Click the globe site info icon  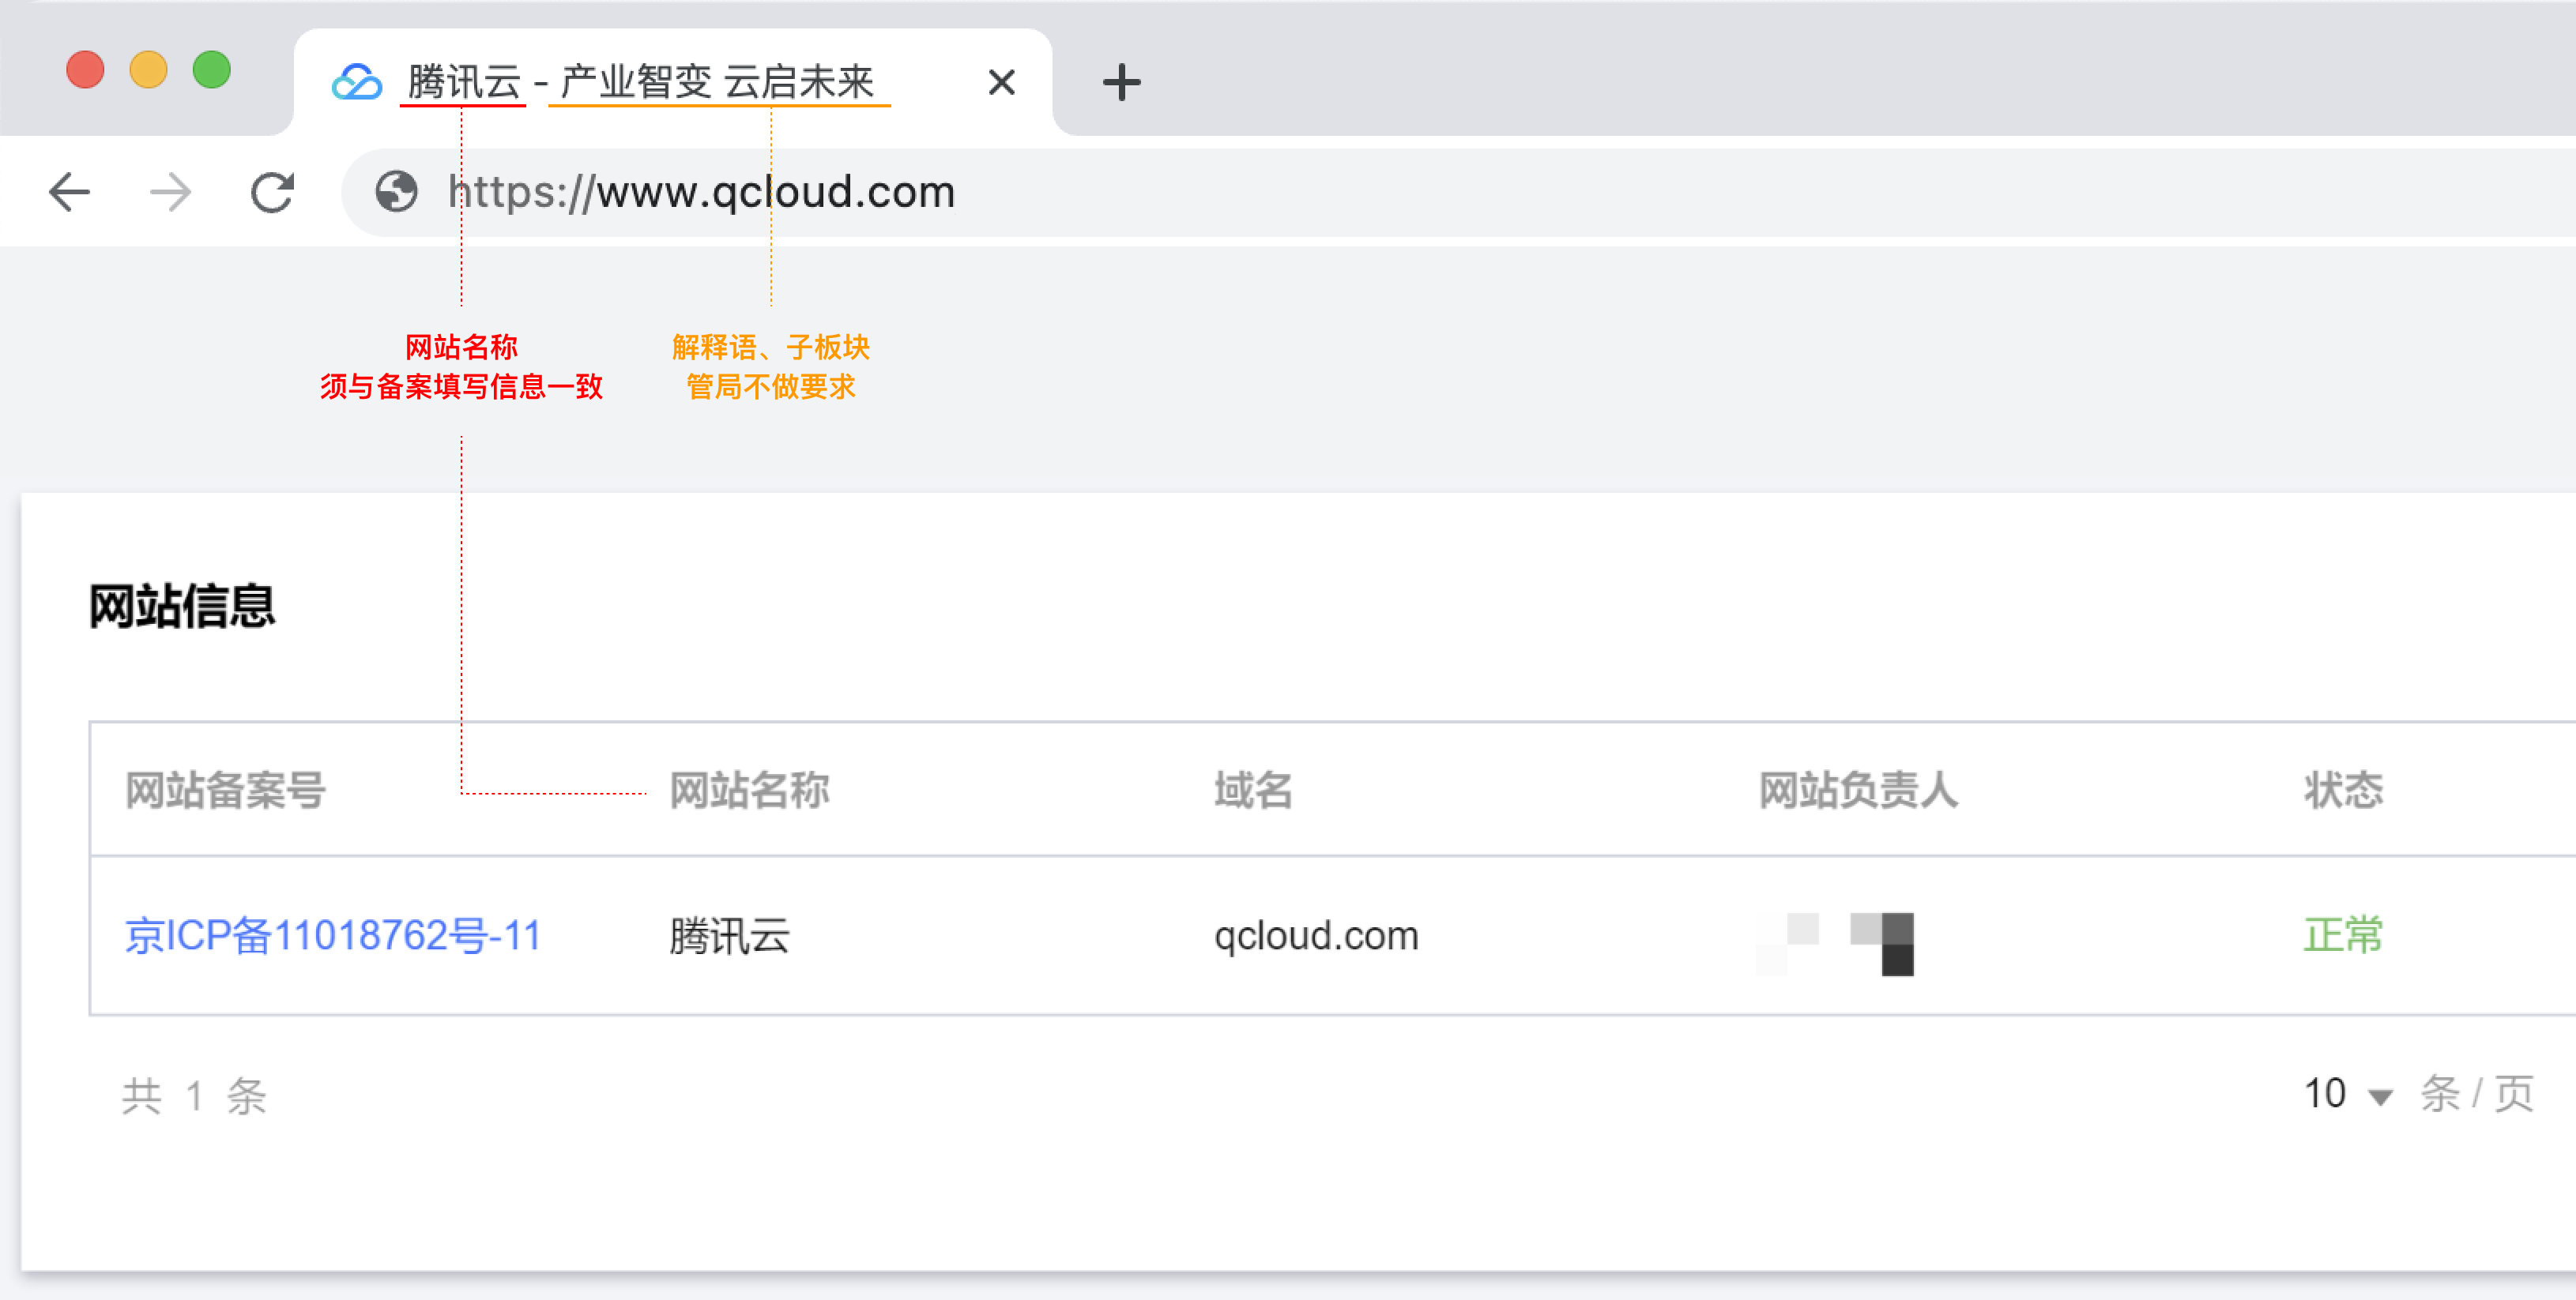click(396, 191)
